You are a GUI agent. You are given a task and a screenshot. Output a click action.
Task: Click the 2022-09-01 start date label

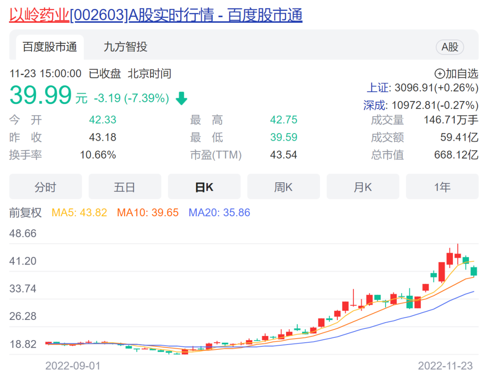(x=73, y=366)
